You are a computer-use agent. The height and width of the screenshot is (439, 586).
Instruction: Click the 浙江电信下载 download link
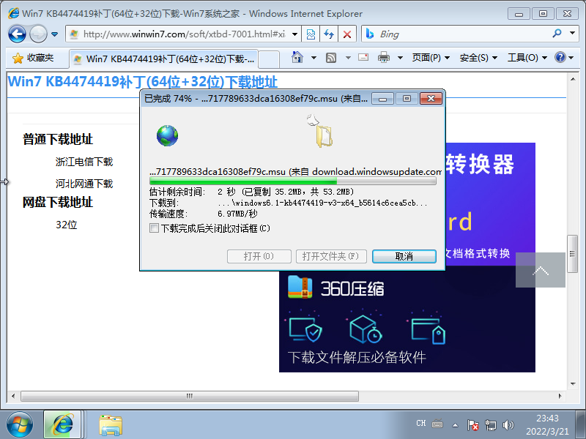tap(83, 162)
